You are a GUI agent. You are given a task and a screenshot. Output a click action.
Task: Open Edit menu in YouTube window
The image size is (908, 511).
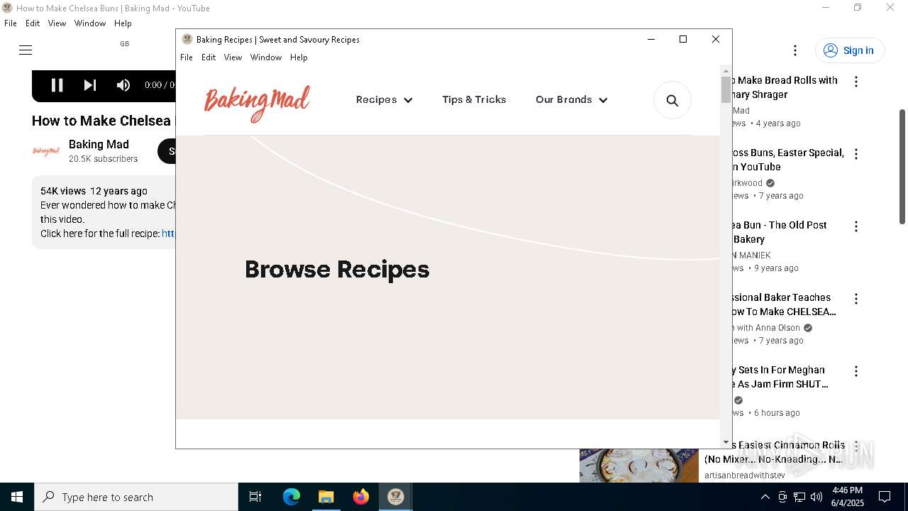[33, 23]
